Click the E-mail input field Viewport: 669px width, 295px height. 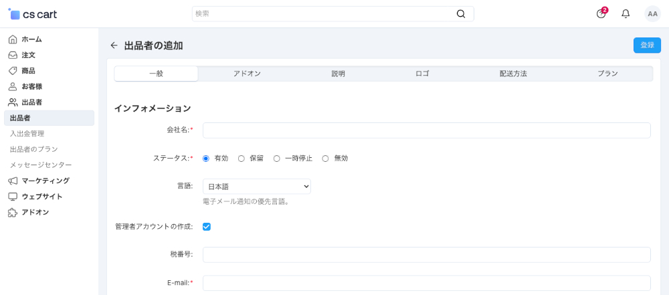(427, 283)
